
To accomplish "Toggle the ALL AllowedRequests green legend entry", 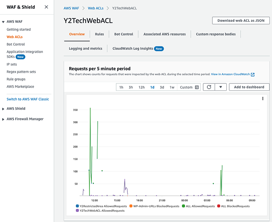I will [x=199, y=206].
